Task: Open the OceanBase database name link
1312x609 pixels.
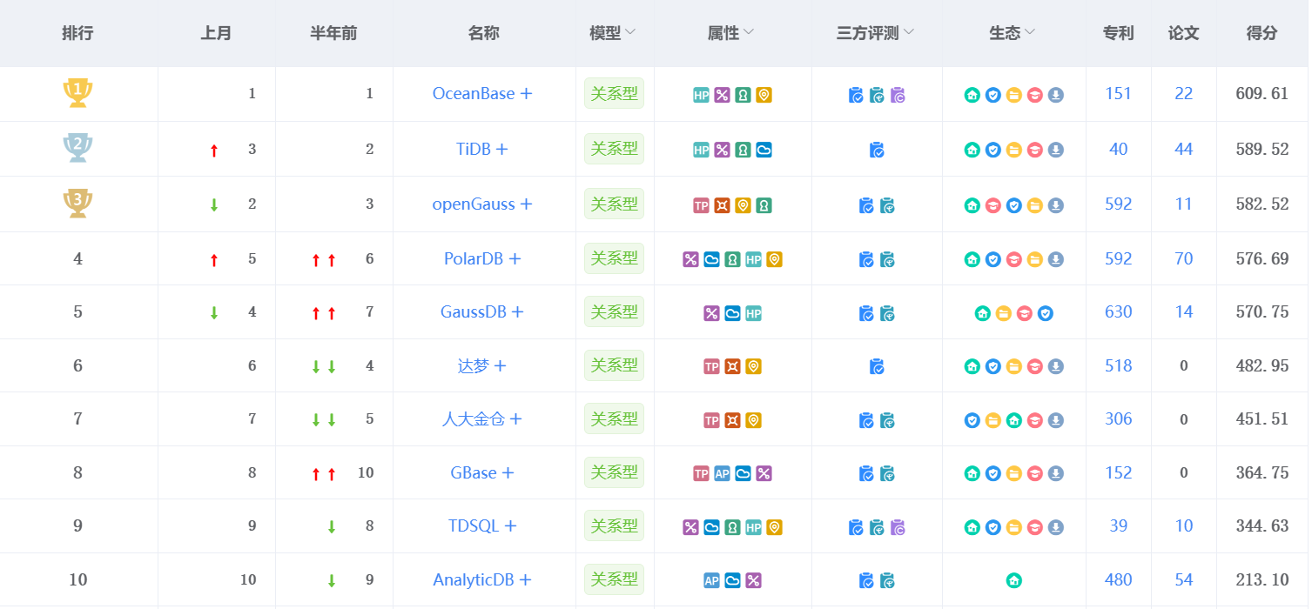Action: pyautogui.click(x=474, y=93)
